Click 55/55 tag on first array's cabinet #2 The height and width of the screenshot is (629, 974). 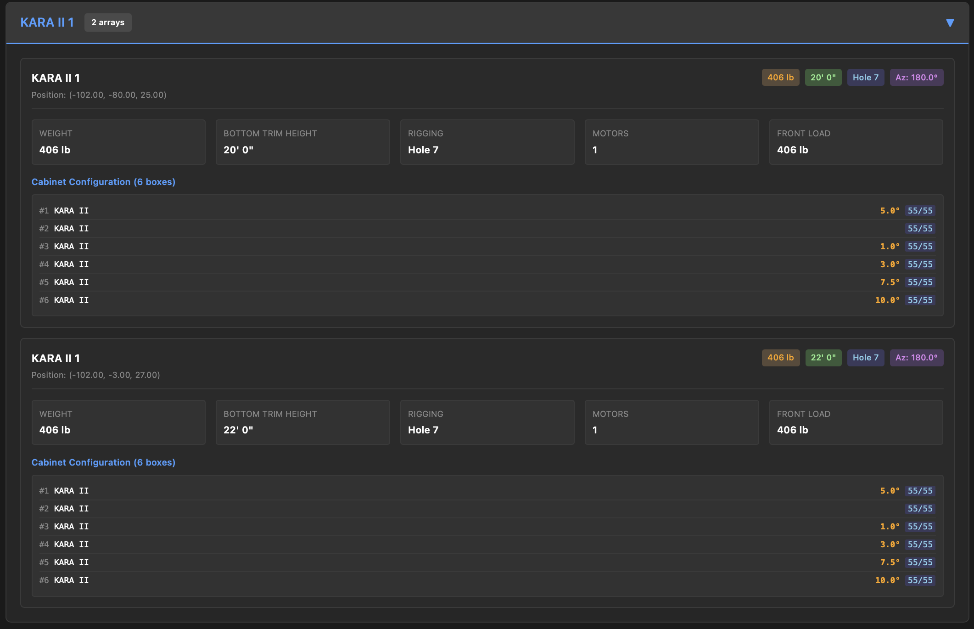[920, 229]
